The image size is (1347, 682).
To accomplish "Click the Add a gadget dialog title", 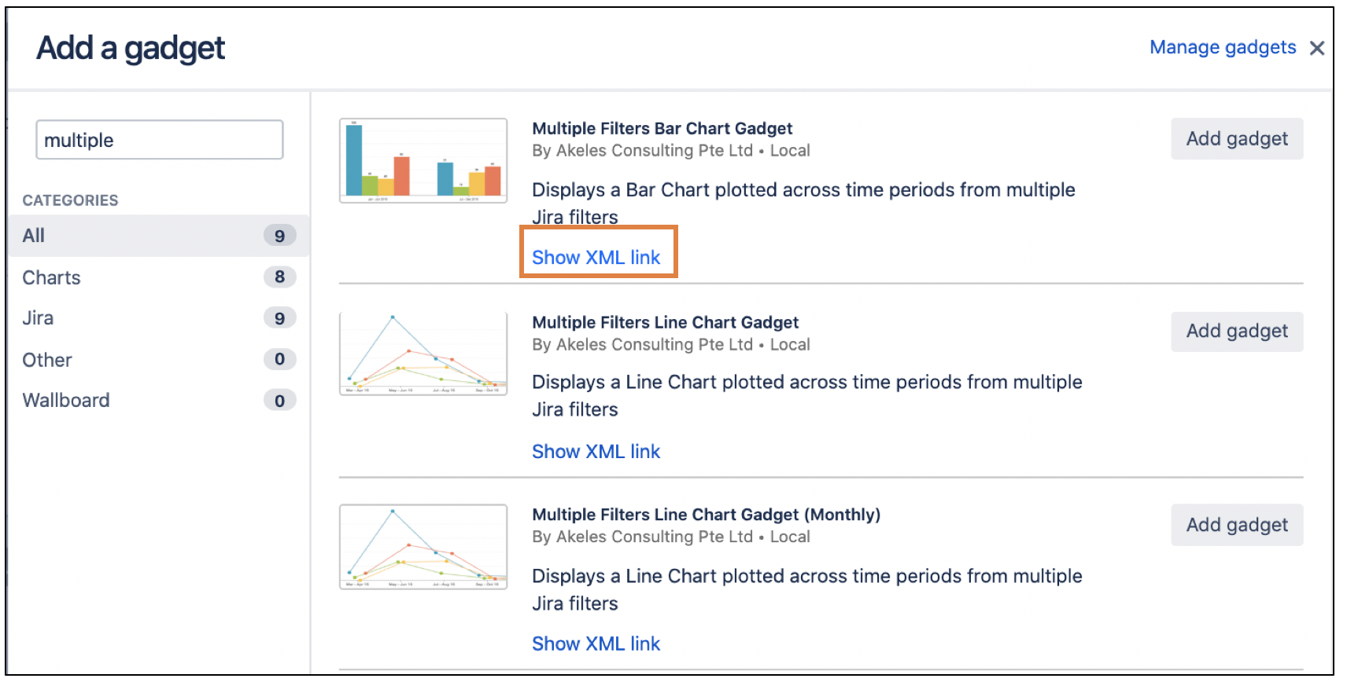I will [x=131, y=48].
